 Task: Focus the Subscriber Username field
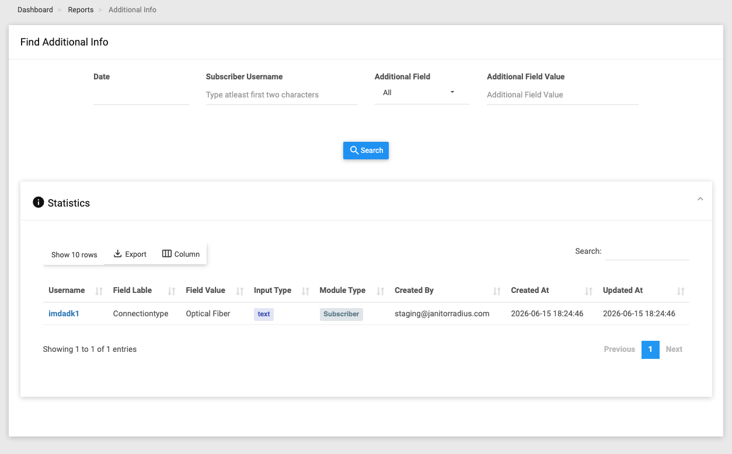[x=282, y=95]
